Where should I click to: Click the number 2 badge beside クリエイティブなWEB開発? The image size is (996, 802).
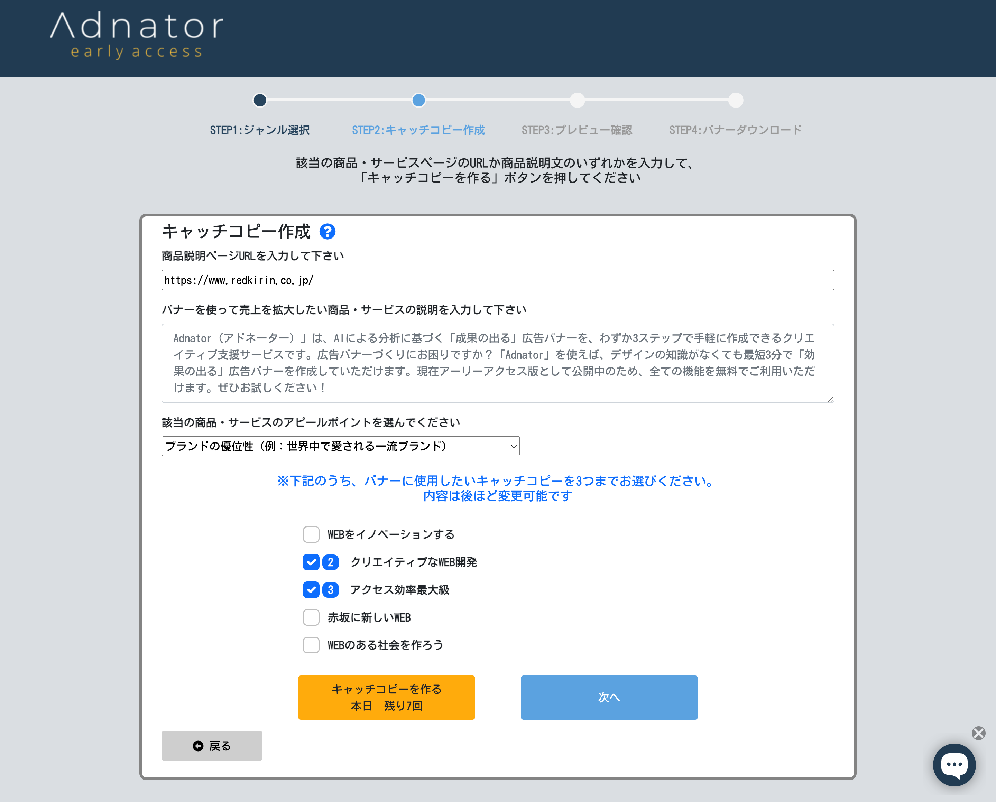click(x=331, y=562)
